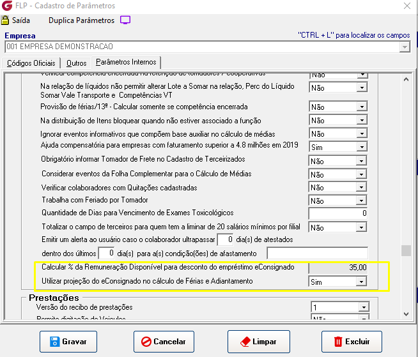Open the Saída menu item
The height and width of the screenshot is (357, 418).
click(x=21, y=20)
